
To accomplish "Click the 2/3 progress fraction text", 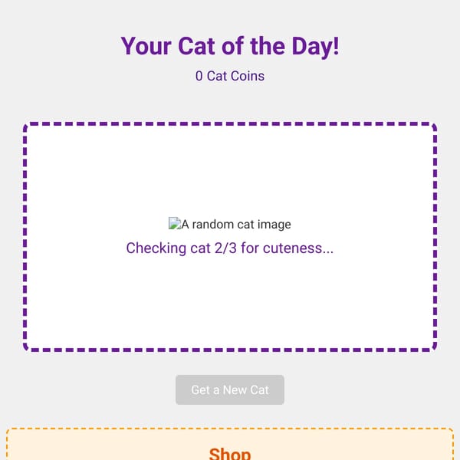I will click(225, 248).
